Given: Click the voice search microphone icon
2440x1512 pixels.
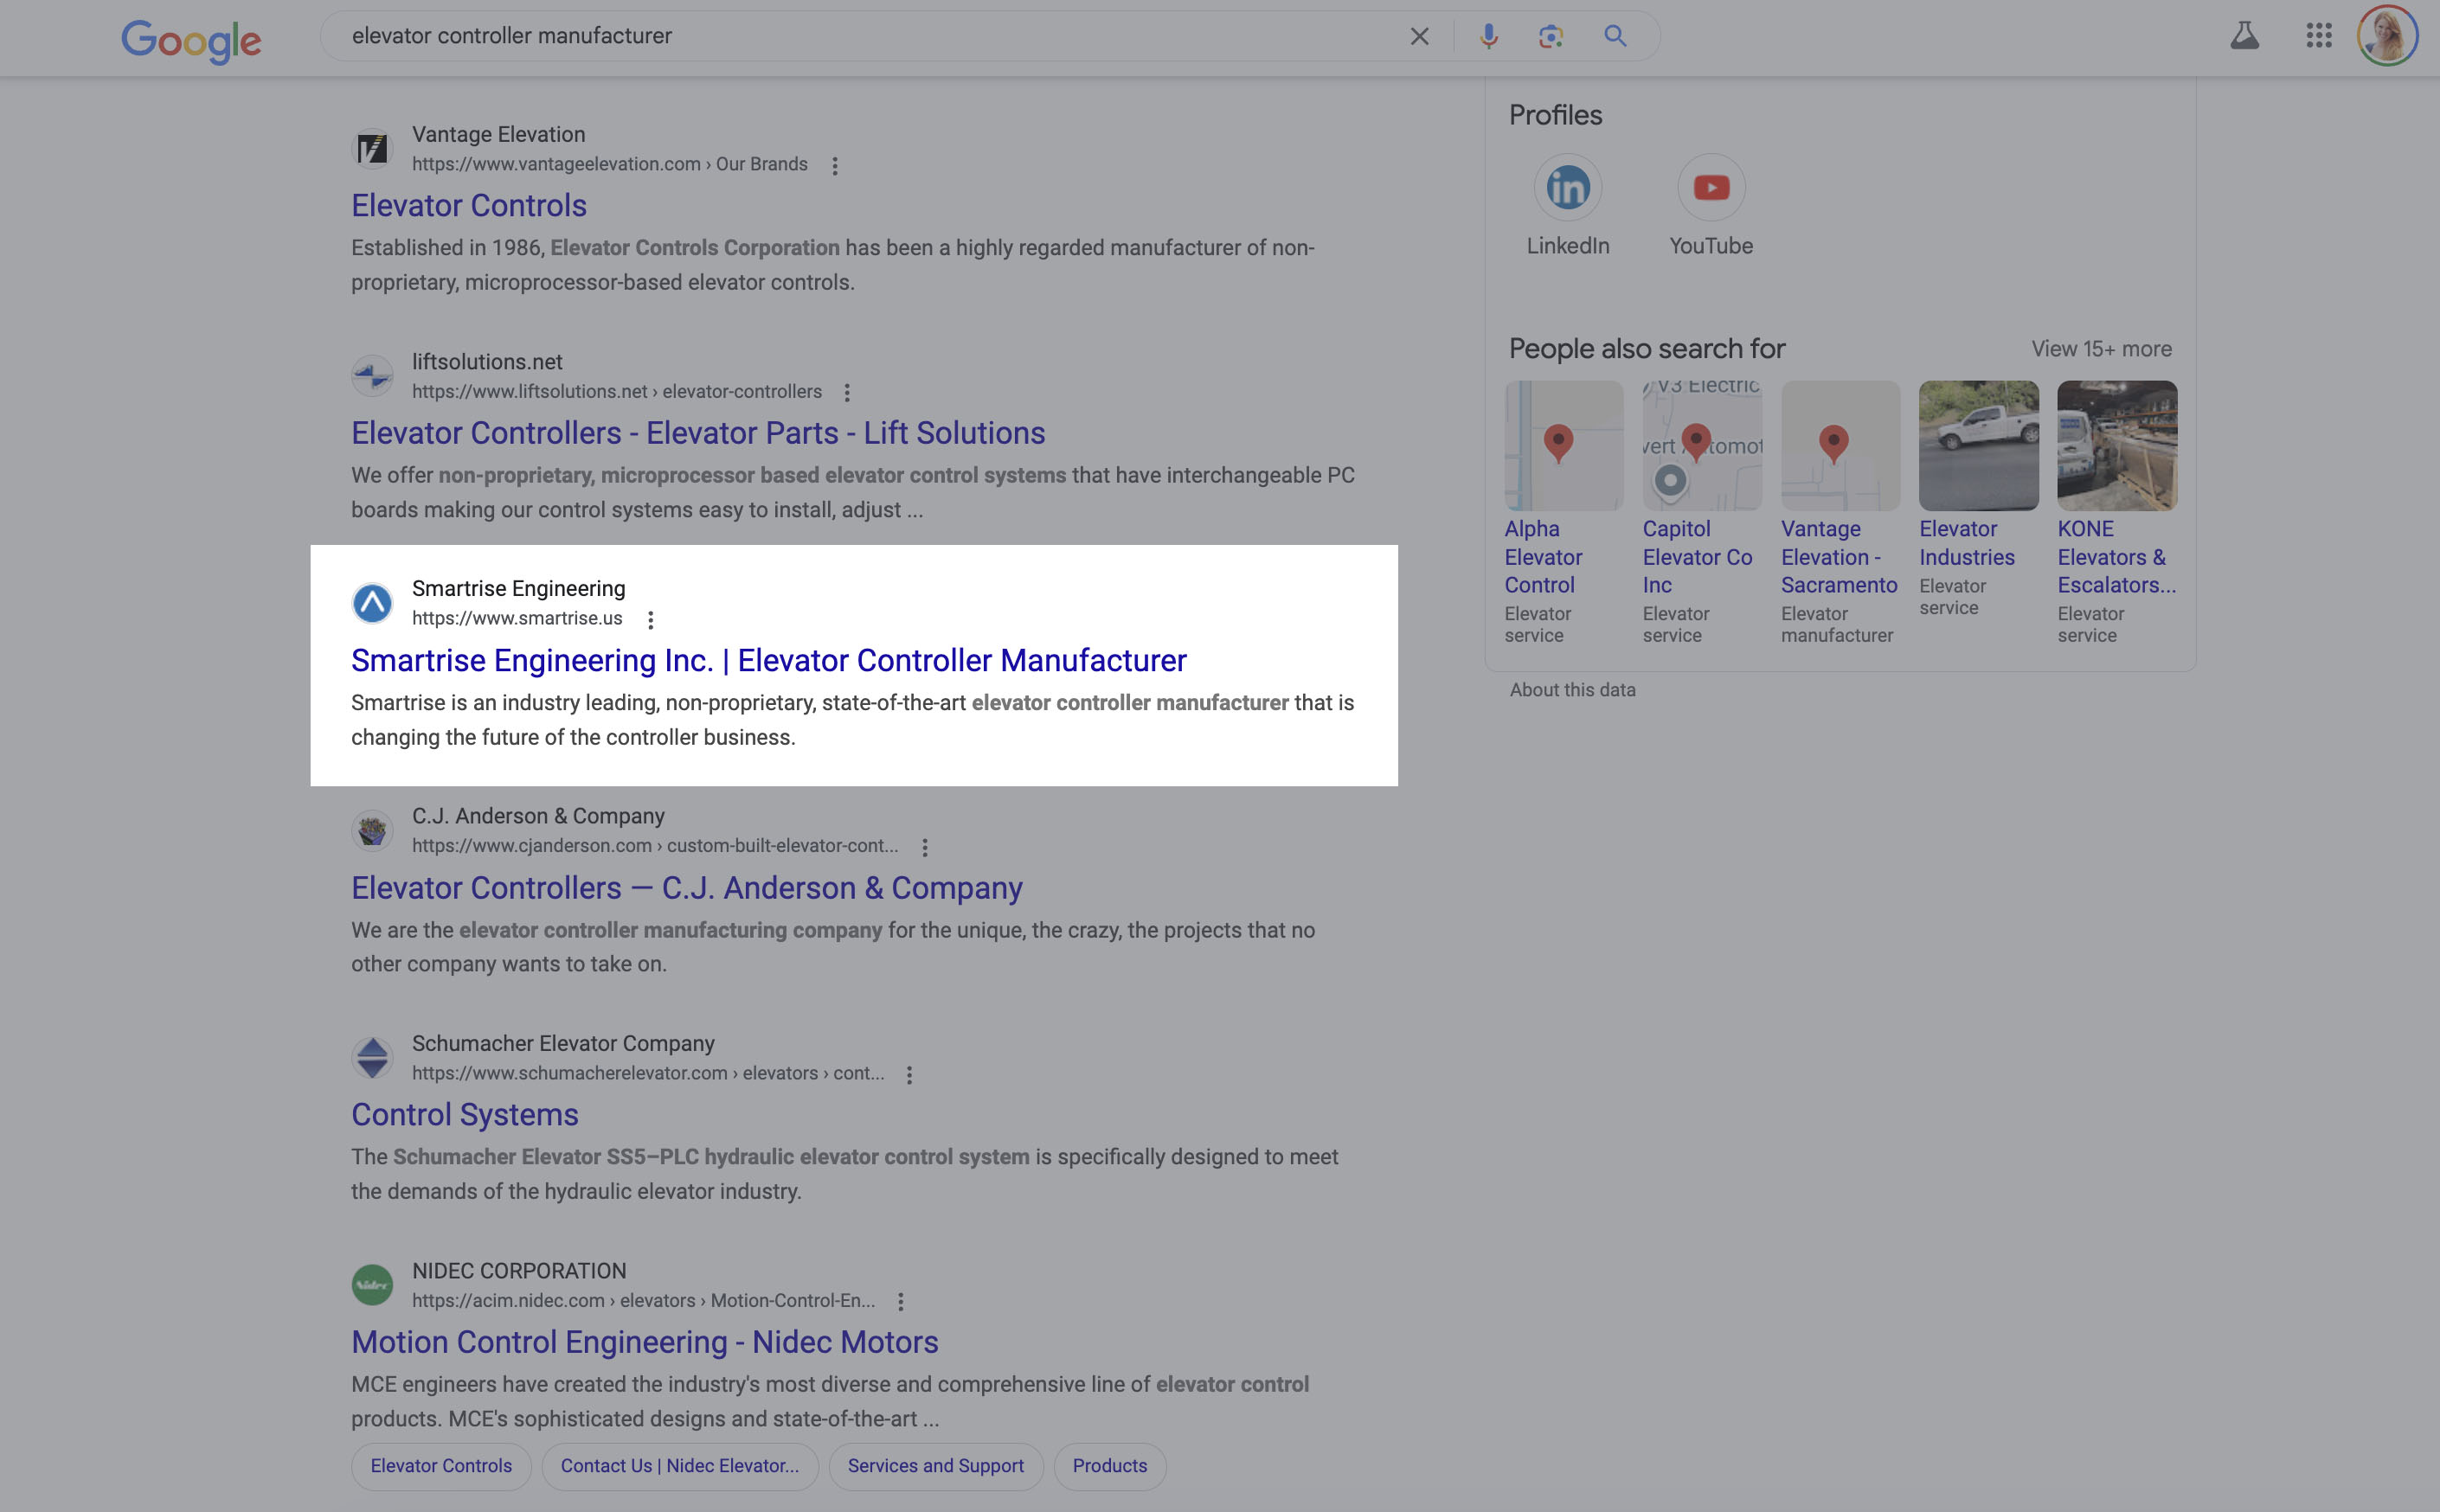Looking at the screenshot, I should 1488,37.
